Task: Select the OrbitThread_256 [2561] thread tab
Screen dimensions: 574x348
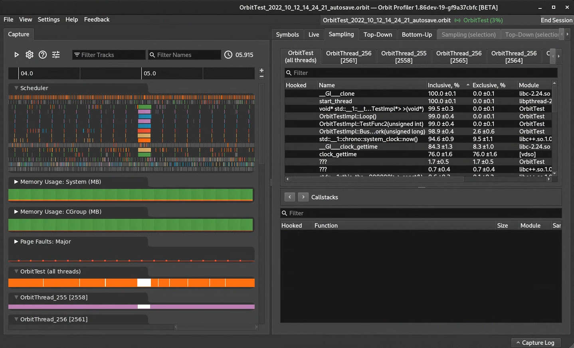Action: pos(348,57)
